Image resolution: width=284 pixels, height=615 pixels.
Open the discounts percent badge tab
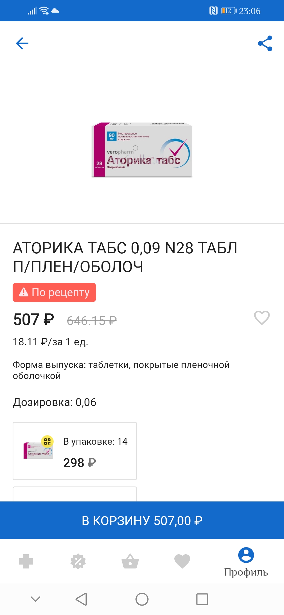[x=78, y=561]
